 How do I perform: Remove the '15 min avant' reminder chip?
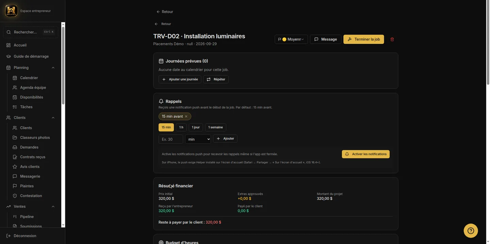pyautogui.click(x=186, y=116)
